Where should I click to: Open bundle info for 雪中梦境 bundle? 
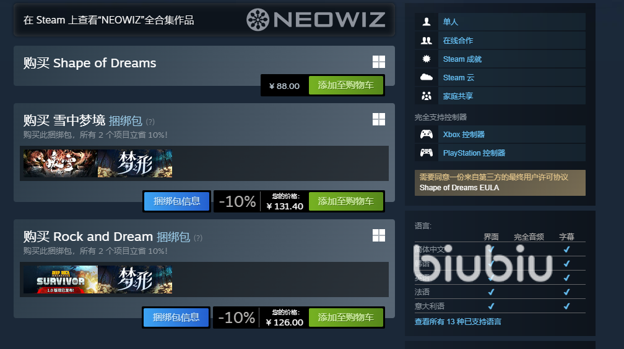pos(176,201)
